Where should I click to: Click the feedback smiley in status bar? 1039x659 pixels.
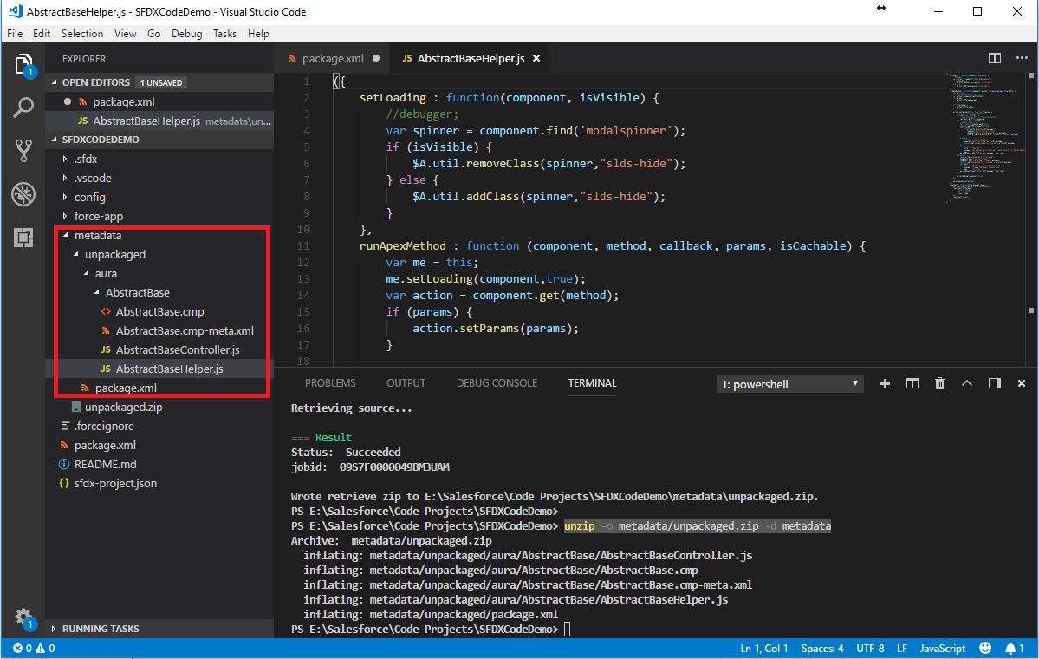click(x=985, y=649)
